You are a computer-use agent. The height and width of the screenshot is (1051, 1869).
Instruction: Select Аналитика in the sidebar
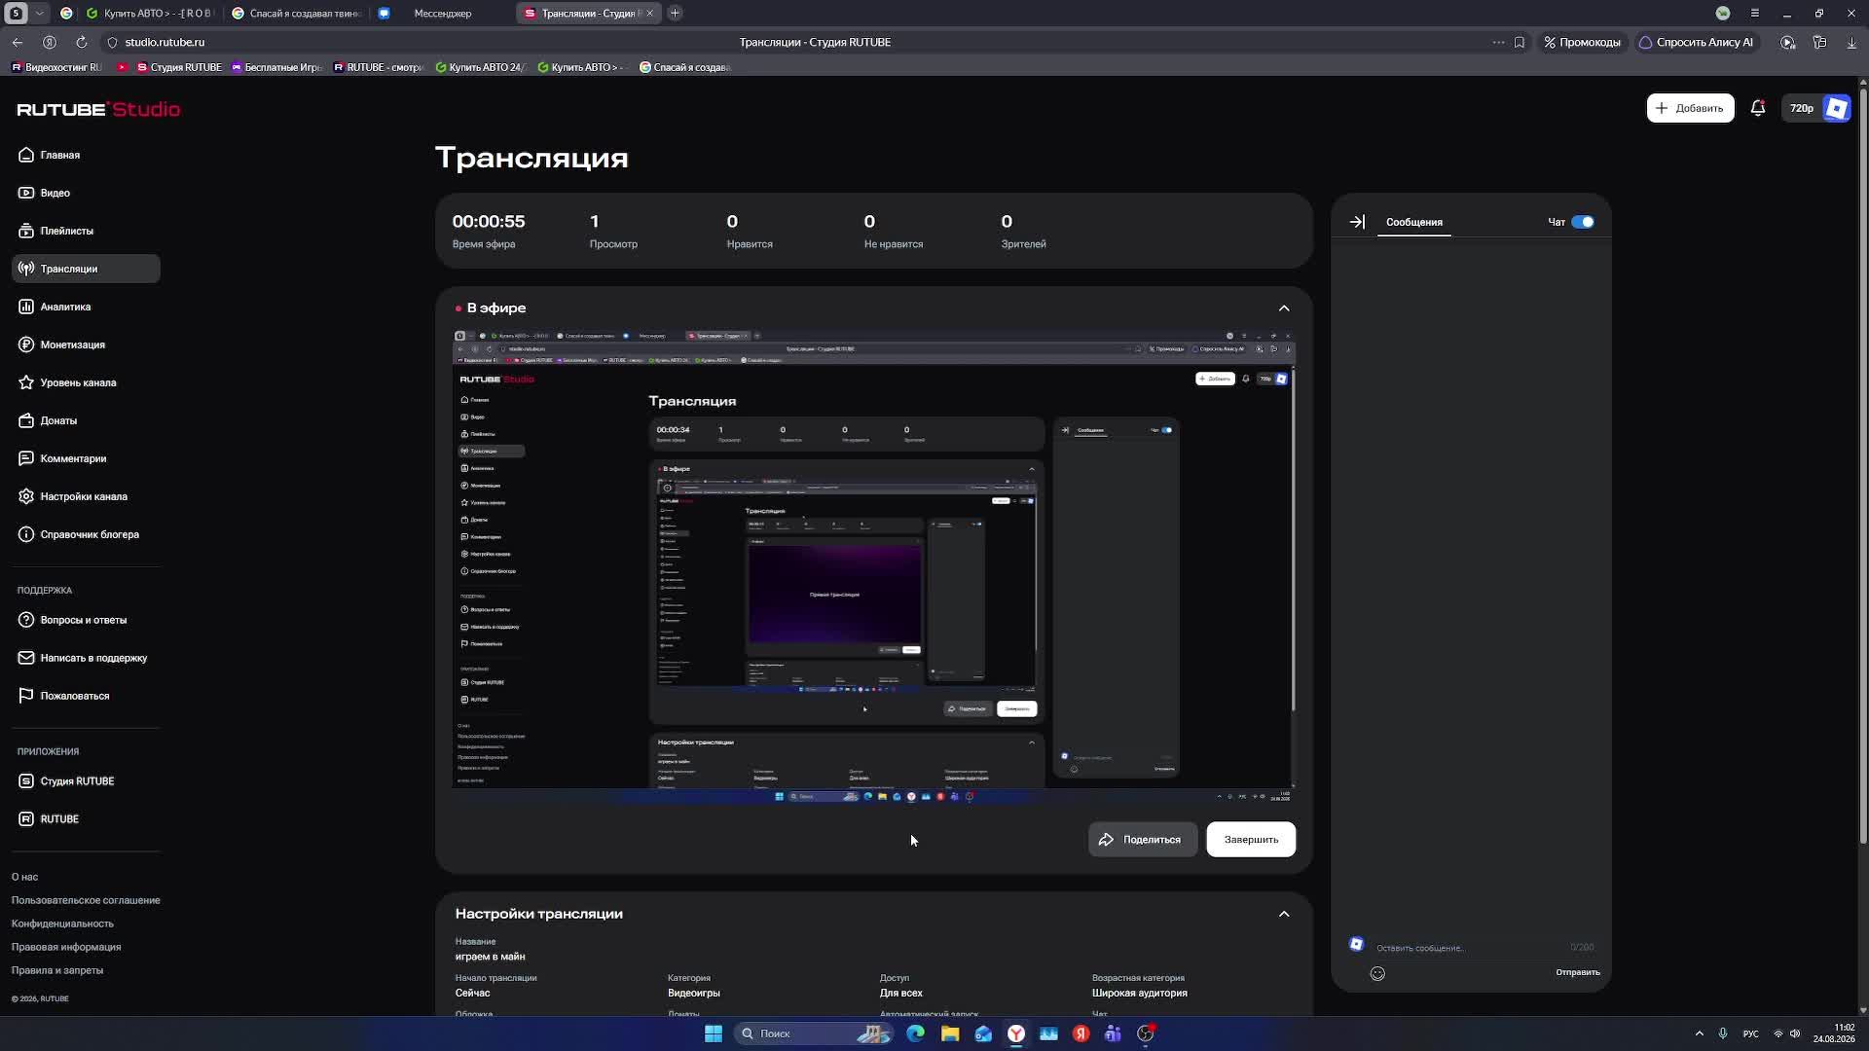click(x=86, y=307)
